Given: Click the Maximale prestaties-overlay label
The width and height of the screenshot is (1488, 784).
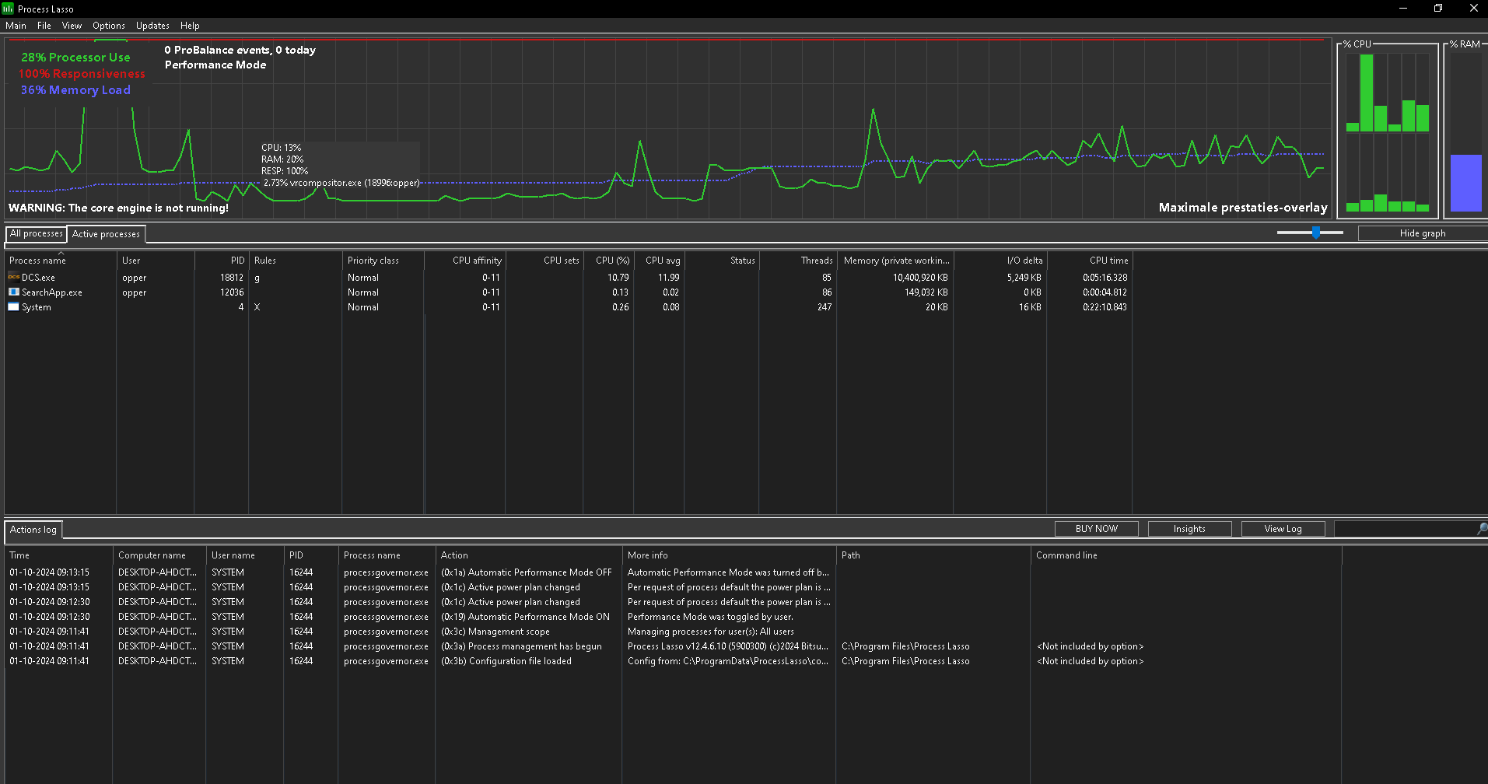Looking at the screenshot, I should [x=1243, y=208].
